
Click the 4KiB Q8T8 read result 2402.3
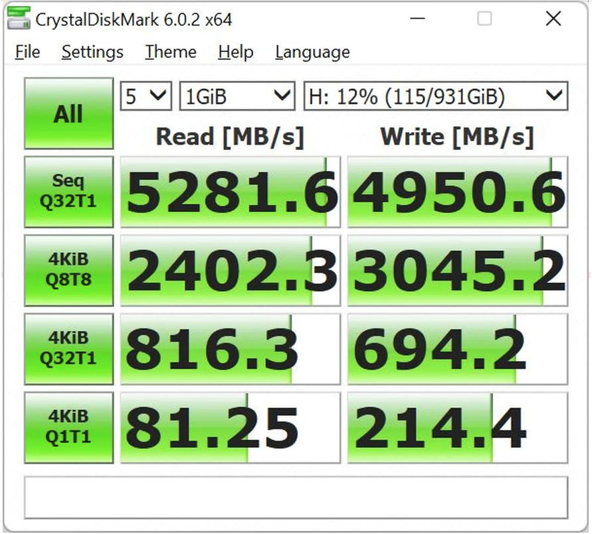pyautogui.click(x=230, y=271)
